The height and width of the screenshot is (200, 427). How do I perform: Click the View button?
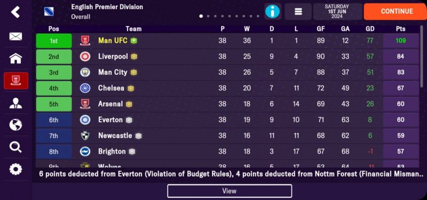[230, 191]
